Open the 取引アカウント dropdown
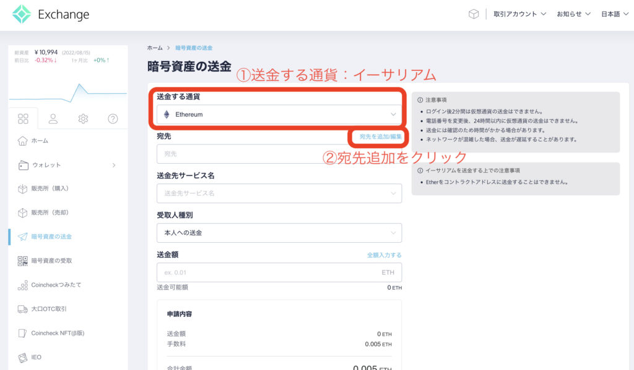The width and height of the screenshot is (634, 370). click(519, 14)
